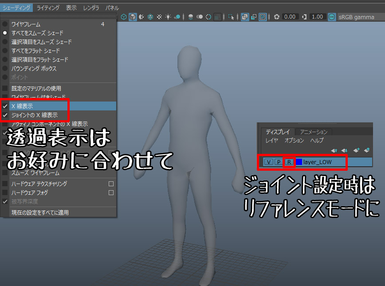The image size is (385, 286).
Task: Toggle the X 線表示 menu item
Action: [59, 106]
